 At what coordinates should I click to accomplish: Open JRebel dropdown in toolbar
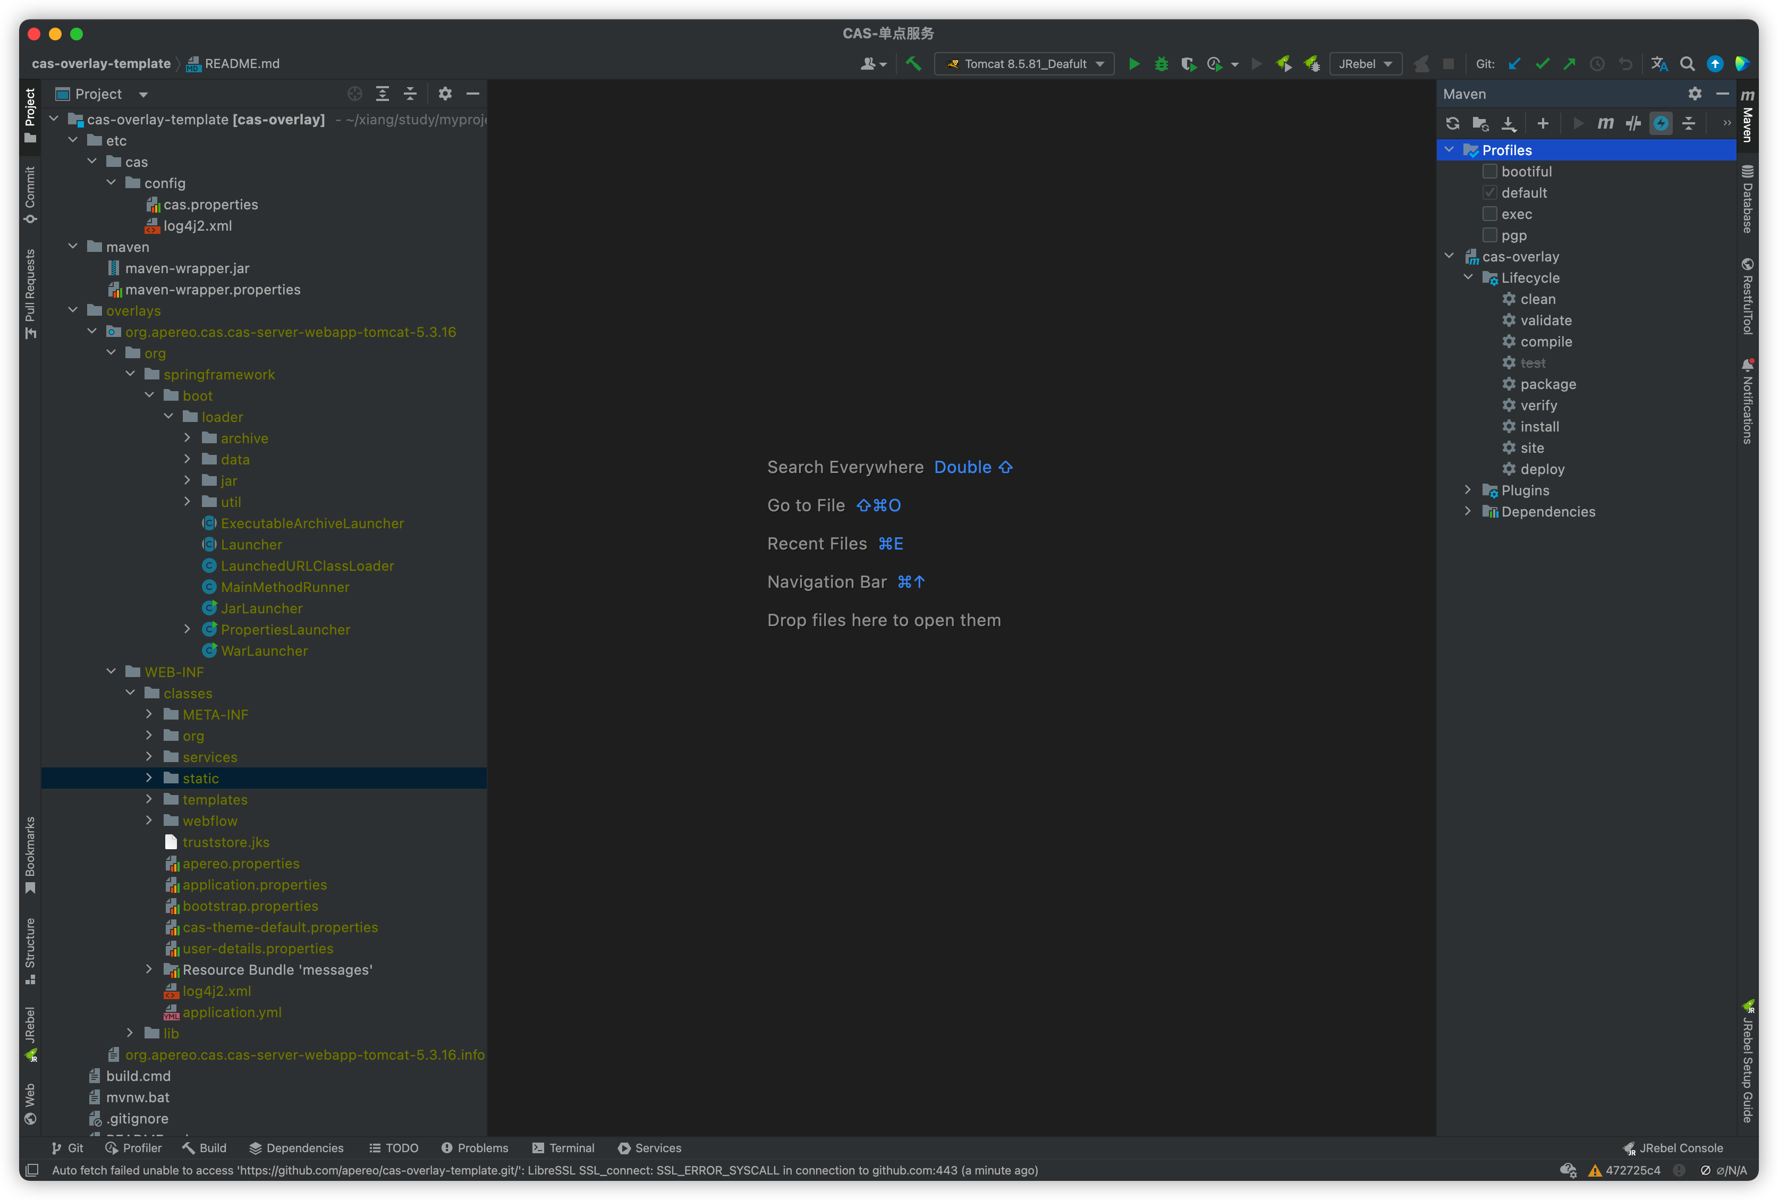click(x=1366, y=64)
